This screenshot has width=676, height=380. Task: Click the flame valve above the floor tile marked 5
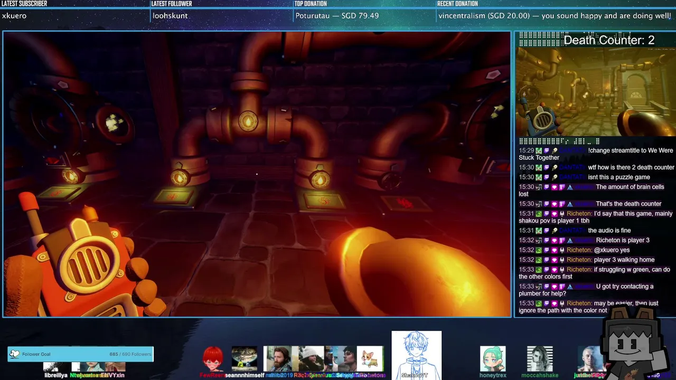320,179
